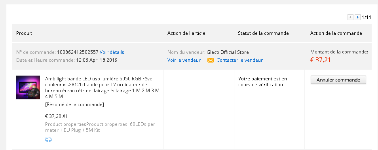This screenshot has width=378, height=150.
Task: Click the order number 100862412502557
Action: [x=78, y=52]
